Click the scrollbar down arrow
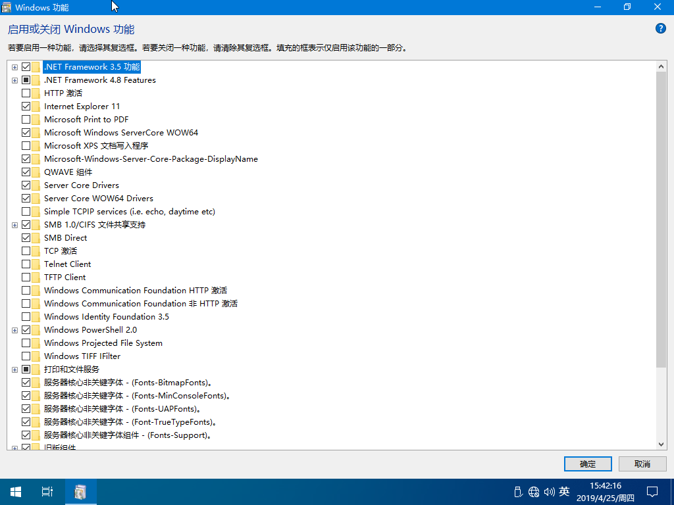 click(x=661, y=445)
